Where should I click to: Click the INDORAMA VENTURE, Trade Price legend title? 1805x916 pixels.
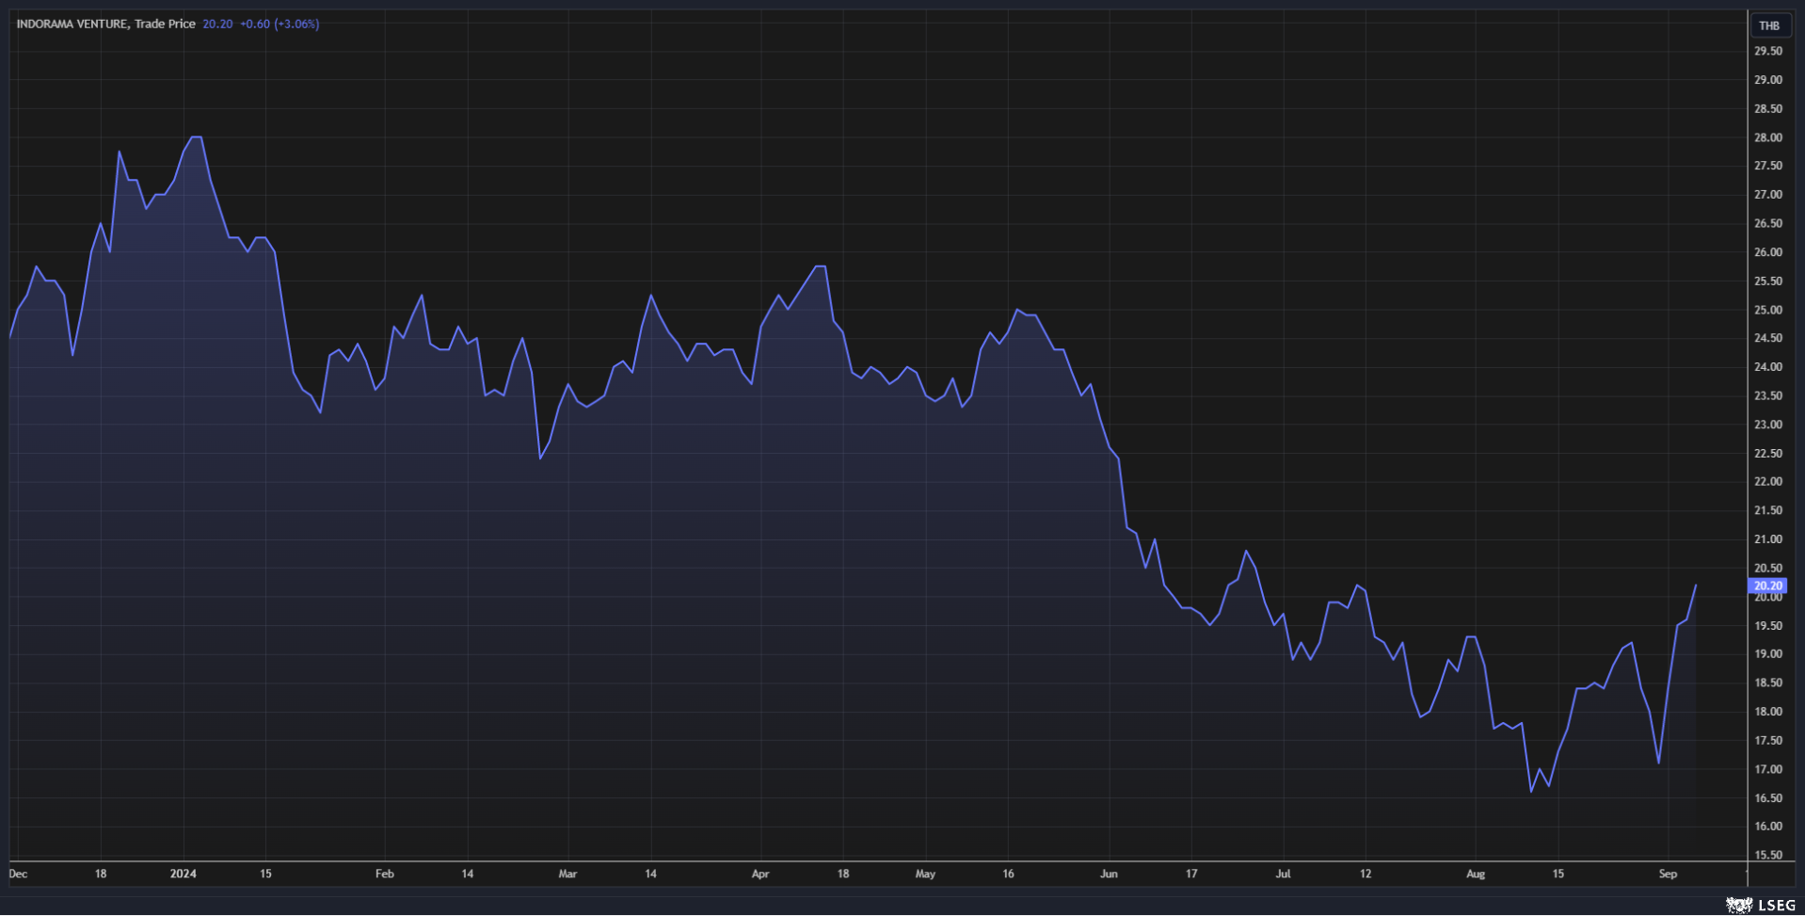coord(105,24)
